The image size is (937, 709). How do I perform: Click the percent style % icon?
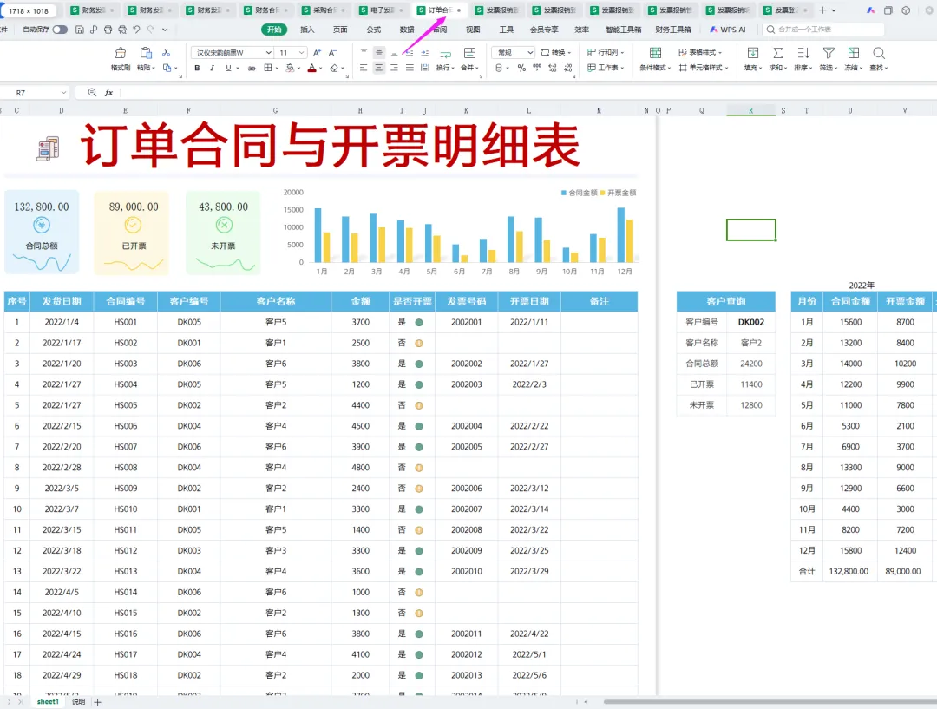click(x=521, y=69)
